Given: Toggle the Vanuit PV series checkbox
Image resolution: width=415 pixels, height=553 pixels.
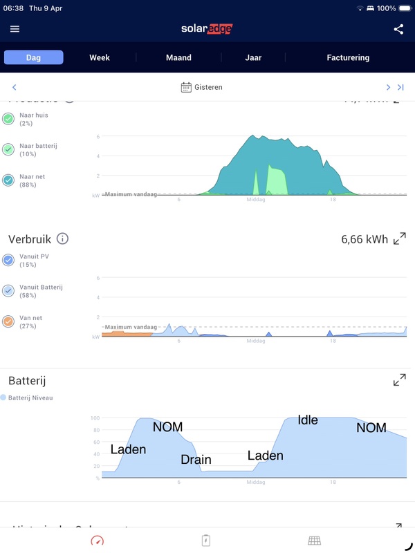Looking at the screenshot, I should coord(8,261).
